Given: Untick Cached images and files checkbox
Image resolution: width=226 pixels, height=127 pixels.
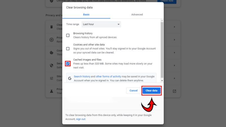Looking at the screenshot, I should point(68,63).
